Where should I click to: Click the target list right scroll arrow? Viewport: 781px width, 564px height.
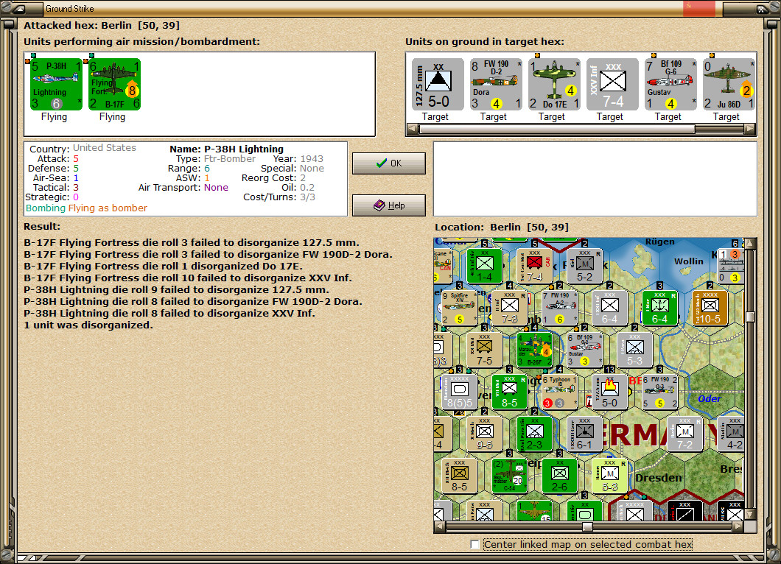(x=750, y=130)
